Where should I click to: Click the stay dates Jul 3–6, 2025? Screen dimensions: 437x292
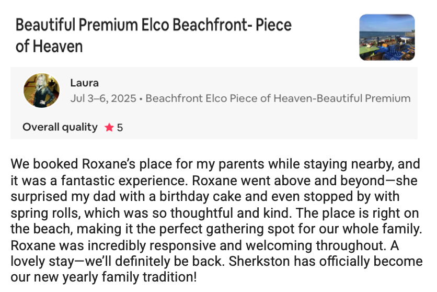103,98
